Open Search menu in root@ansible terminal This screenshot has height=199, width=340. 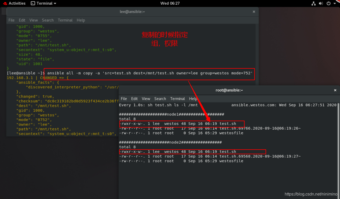tap(160, 99)
